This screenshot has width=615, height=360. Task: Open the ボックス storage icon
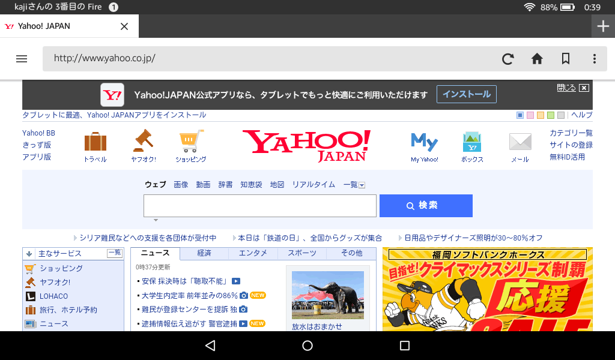(x=472, y=143)
